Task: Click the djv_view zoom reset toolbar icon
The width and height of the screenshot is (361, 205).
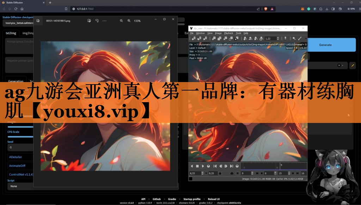Action: pyautogui.click(x=256, y=39)
